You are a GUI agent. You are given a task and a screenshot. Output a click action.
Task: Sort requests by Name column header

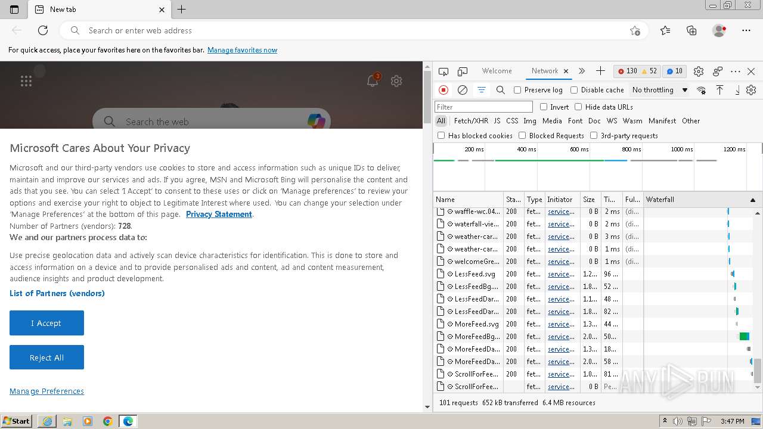pyautogui.click(x=468, y=200)
